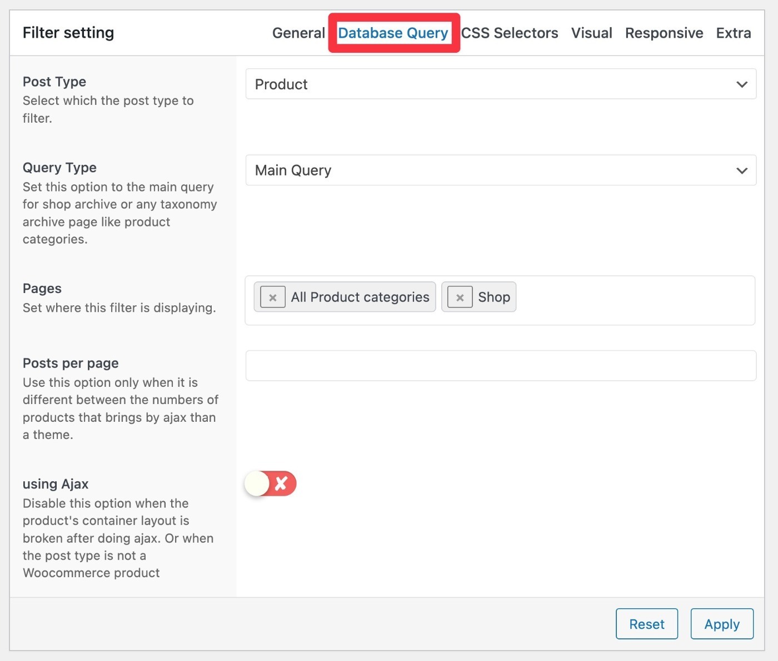
Task: Apply the filter settings
Action: point(722,624)
